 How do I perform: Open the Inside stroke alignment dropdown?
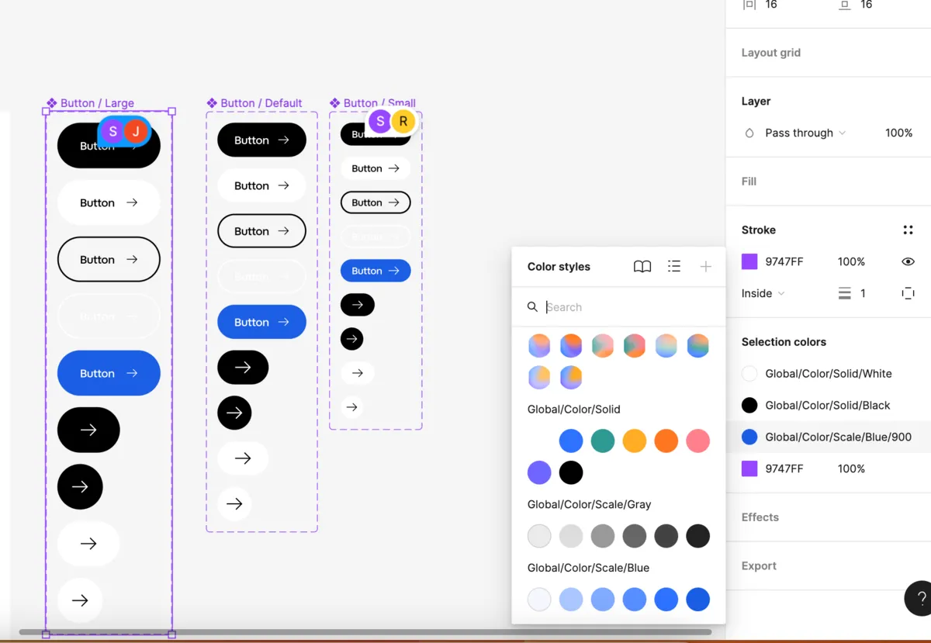(763, 293)
